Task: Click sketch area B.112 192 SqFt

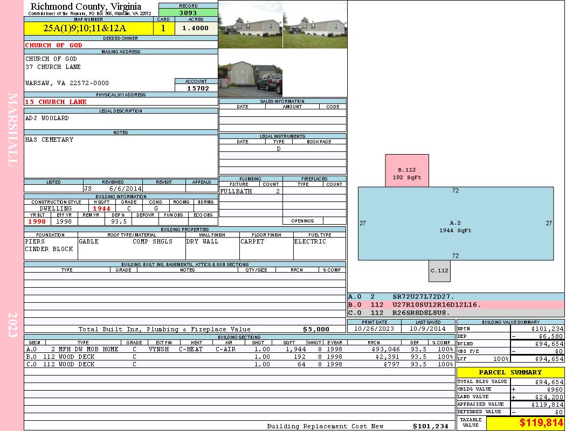Action: 407,171
